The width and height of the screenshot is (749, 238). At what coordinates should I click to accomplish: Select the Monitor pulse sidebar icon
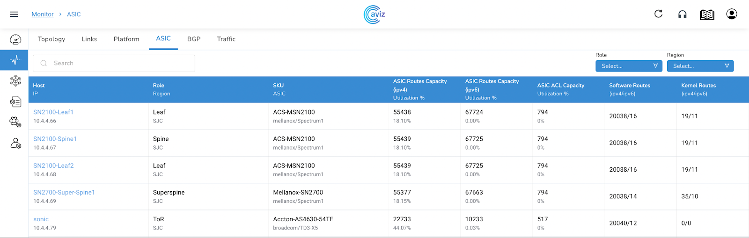[15, 60]
